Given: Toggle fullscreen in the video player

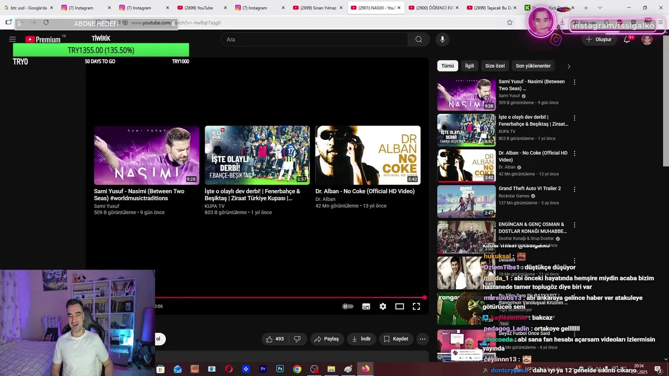Looking at the screenshot, I should click(416, 307).
